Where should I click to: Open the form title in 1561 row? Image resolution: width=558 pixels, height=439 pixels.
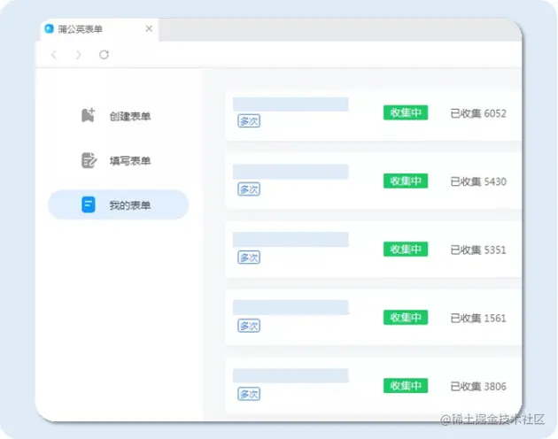click(x=291, y=307)
